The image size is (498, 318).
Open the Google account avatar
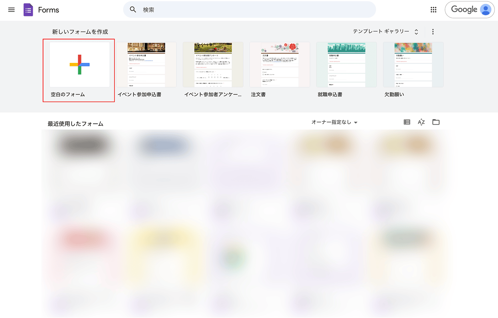pyautogui.click(x=485, y=10)
